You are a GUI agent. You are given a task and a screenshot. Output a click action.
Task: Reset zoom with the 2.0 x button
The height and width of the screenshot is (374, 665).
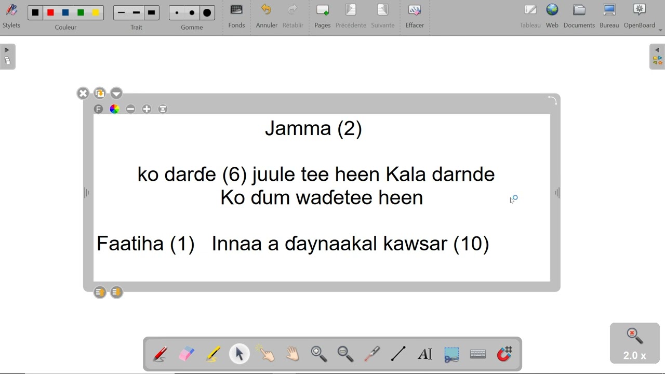point(635,343)
